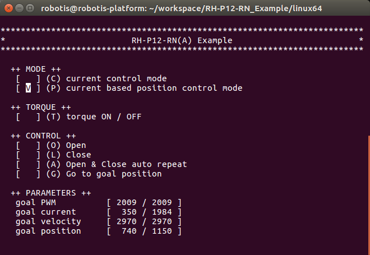The image size is (370, 255).
Task: Toggle the (T) torque ON / OFF checkbox
Action: [x=28, y=117]
